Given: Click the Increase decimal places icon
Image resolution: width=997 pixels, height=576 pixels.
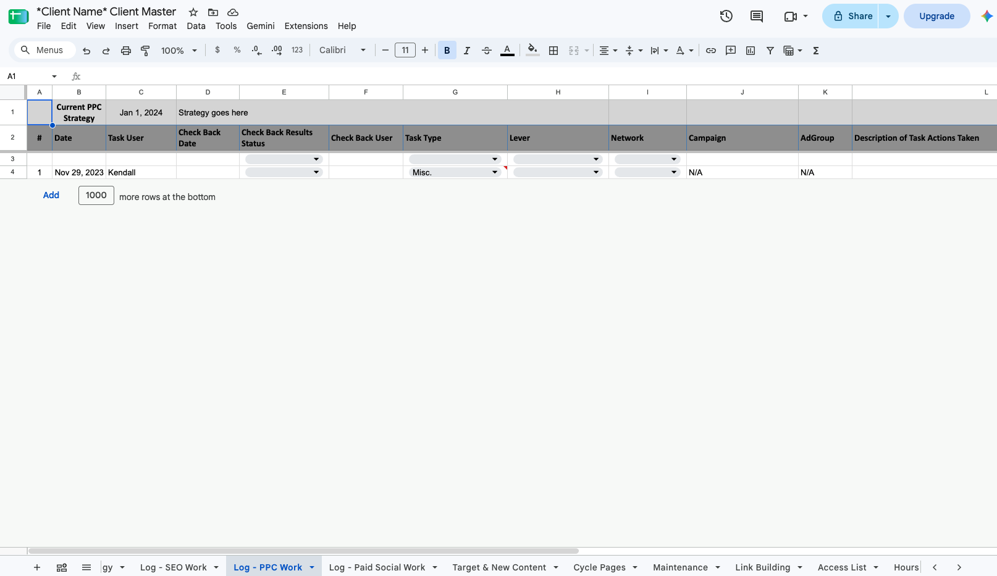Looking at the screenshot, I should (x=277, y=50).
